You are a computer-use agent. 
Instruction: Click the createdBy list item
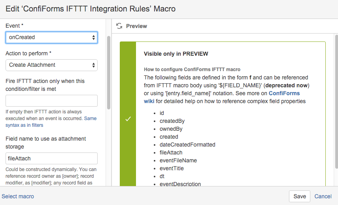(172, 121)
